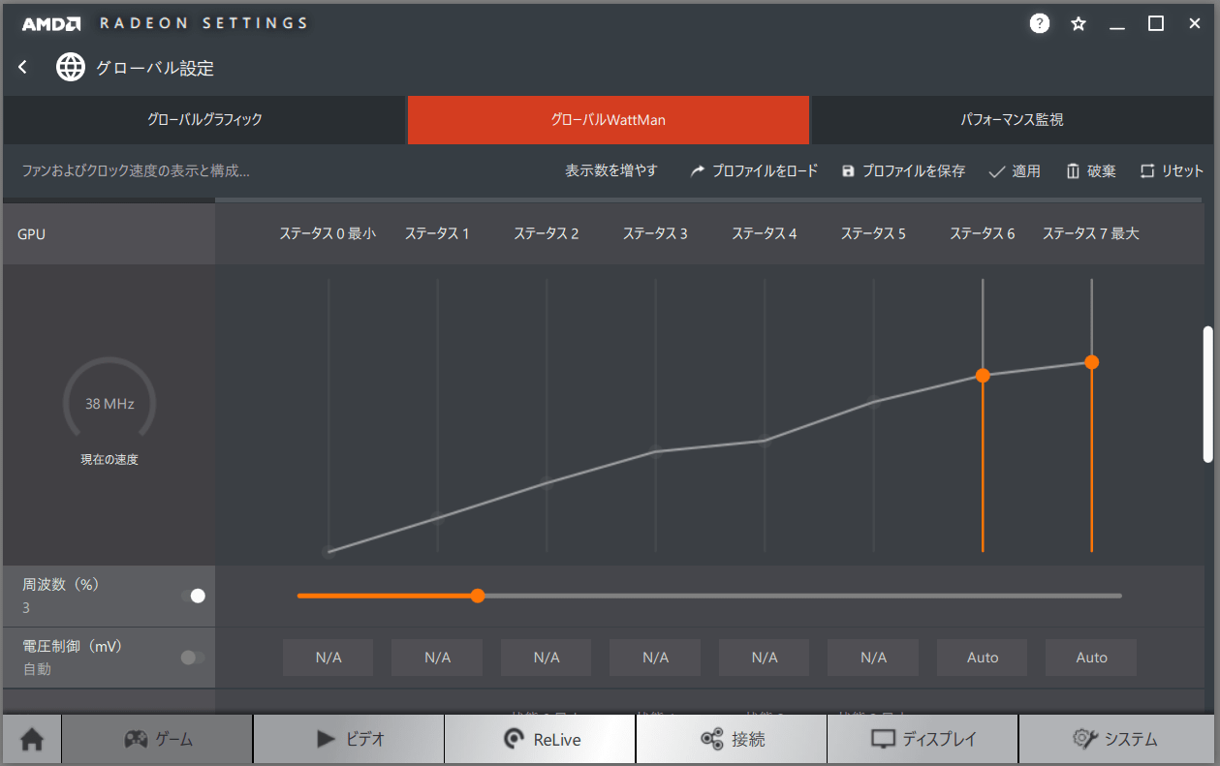Select the グローバルWattMan tab
This screenshot has height=766, width=1220.
pos(609,120)
